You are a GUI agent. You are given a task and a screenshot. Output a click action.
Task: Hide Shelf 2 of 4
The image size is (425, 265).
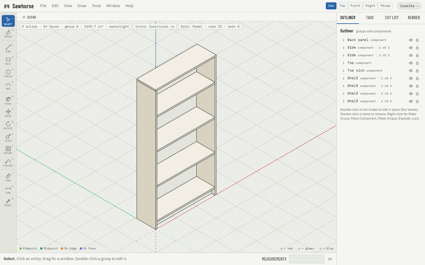pyautogui.click(x=411, y=86)
